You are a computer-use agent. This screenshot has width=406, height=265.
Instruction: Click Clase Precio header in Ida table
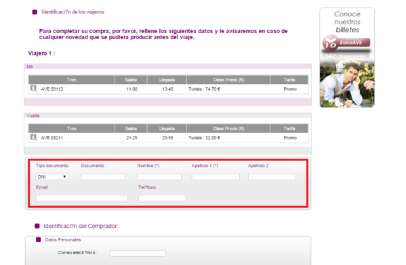[228, 80]
